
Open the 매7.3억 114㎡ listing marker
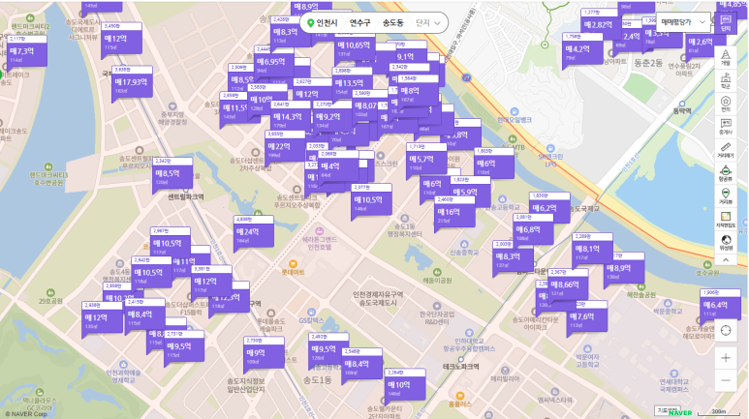27,50
